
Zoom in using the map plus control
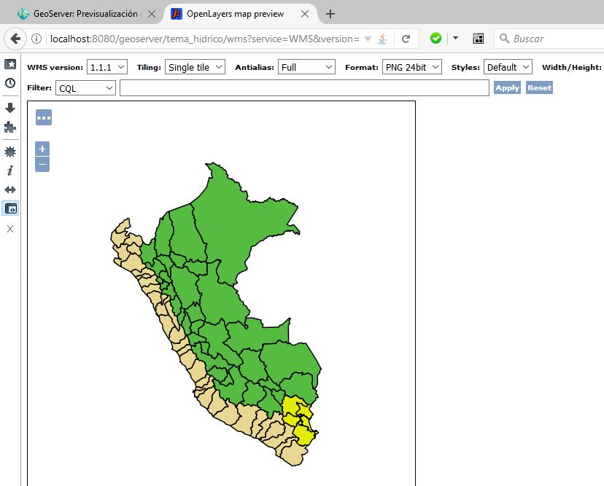pyautogui.click(x=42, y=149)
